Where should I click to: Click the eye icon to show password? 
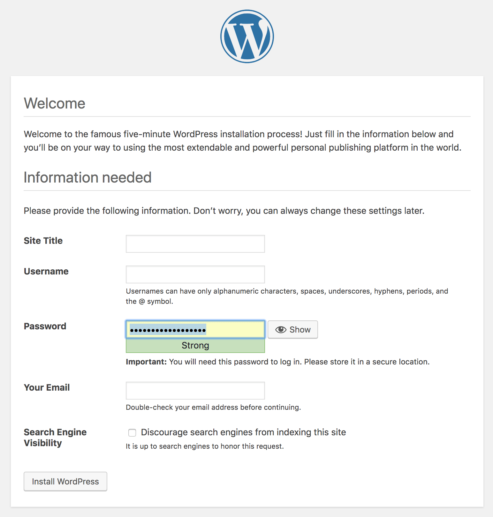[281, 330]
